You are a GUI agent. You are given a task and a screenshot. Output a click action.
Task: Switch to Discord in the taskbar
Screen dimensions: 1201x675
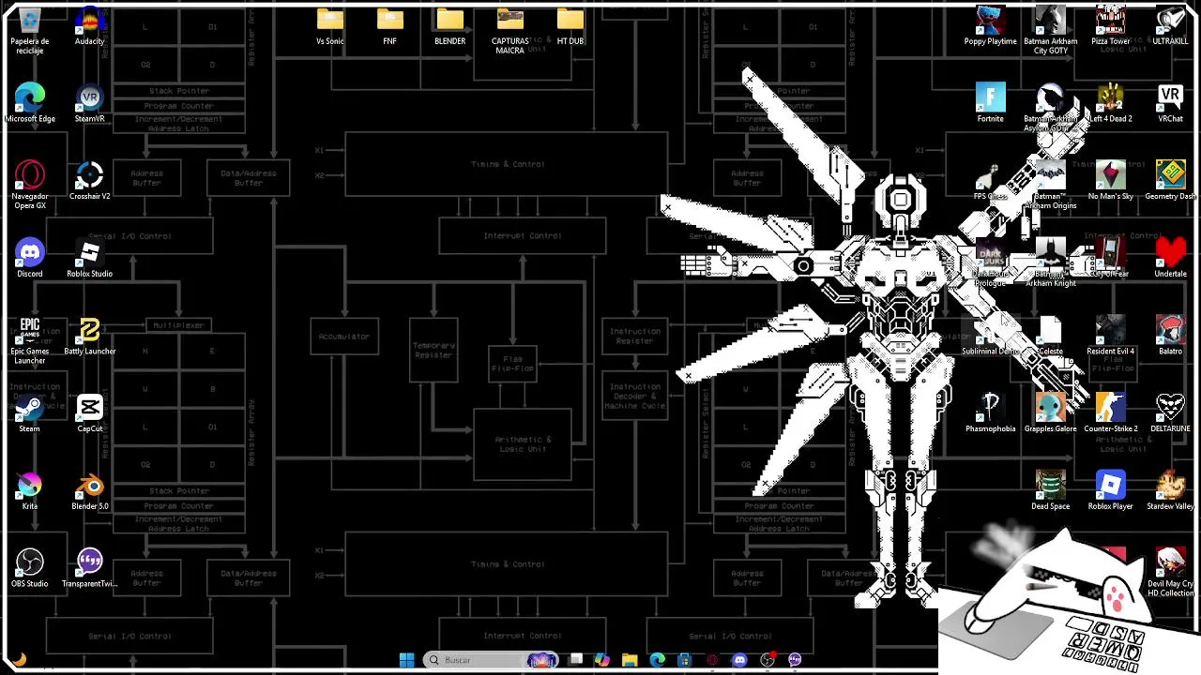click(739, 660)
